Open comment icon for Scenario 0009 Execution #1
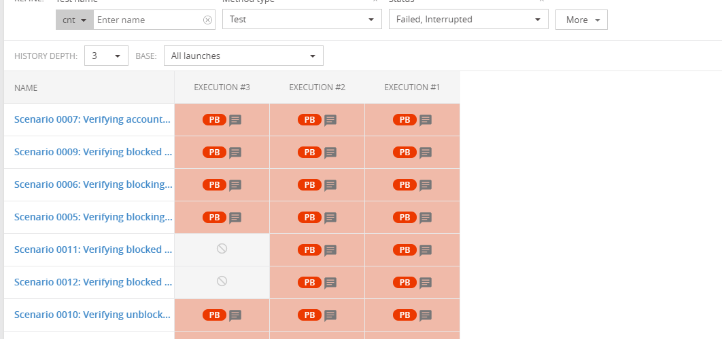Viewport: 722px width, 339px height. click(x=426, y=153)
